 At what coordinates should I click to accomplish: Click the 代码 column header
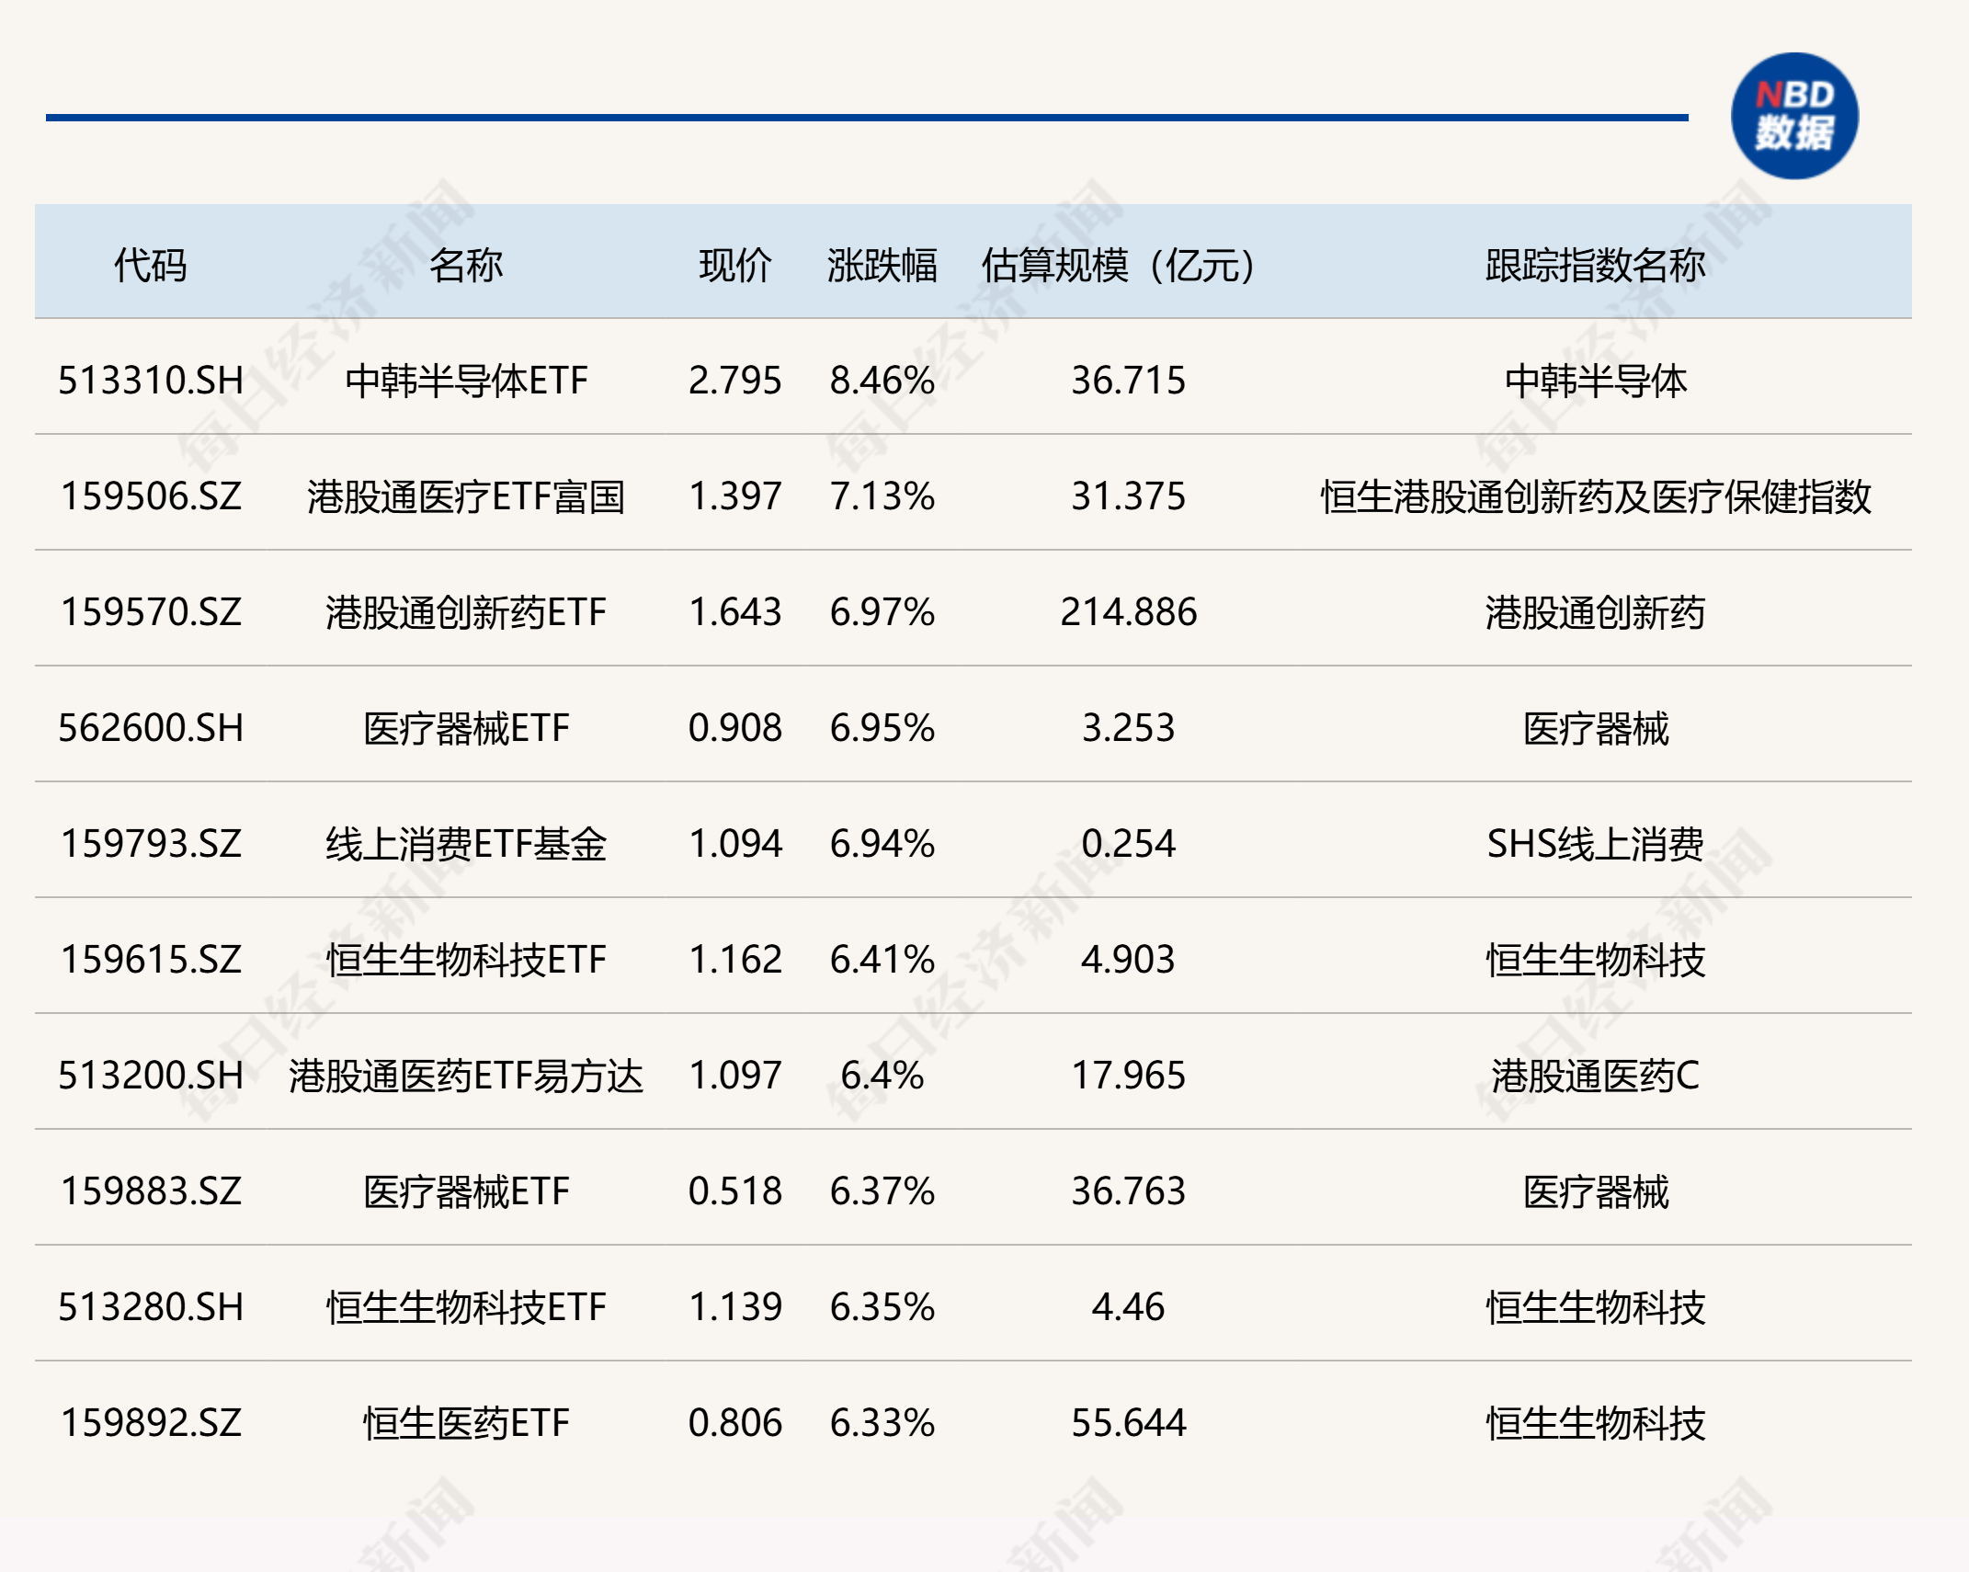pos(150,265)
